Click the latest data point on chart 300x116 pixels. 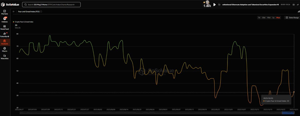point(294,92)
